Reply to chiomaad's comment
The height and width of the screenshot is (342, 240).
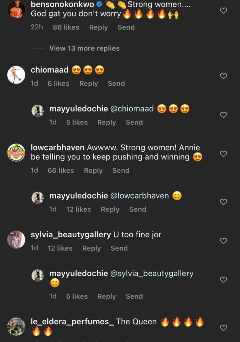pos(88,84)
